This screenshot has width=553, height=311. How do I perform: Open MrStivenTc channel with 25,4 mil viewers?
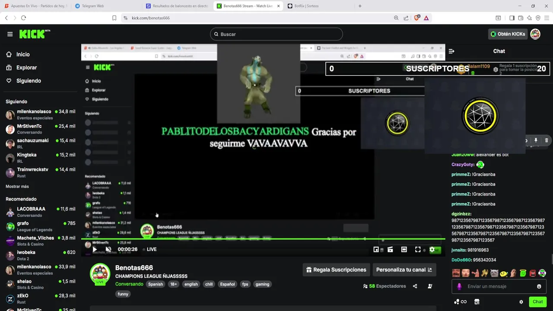(x=41, y=129)
